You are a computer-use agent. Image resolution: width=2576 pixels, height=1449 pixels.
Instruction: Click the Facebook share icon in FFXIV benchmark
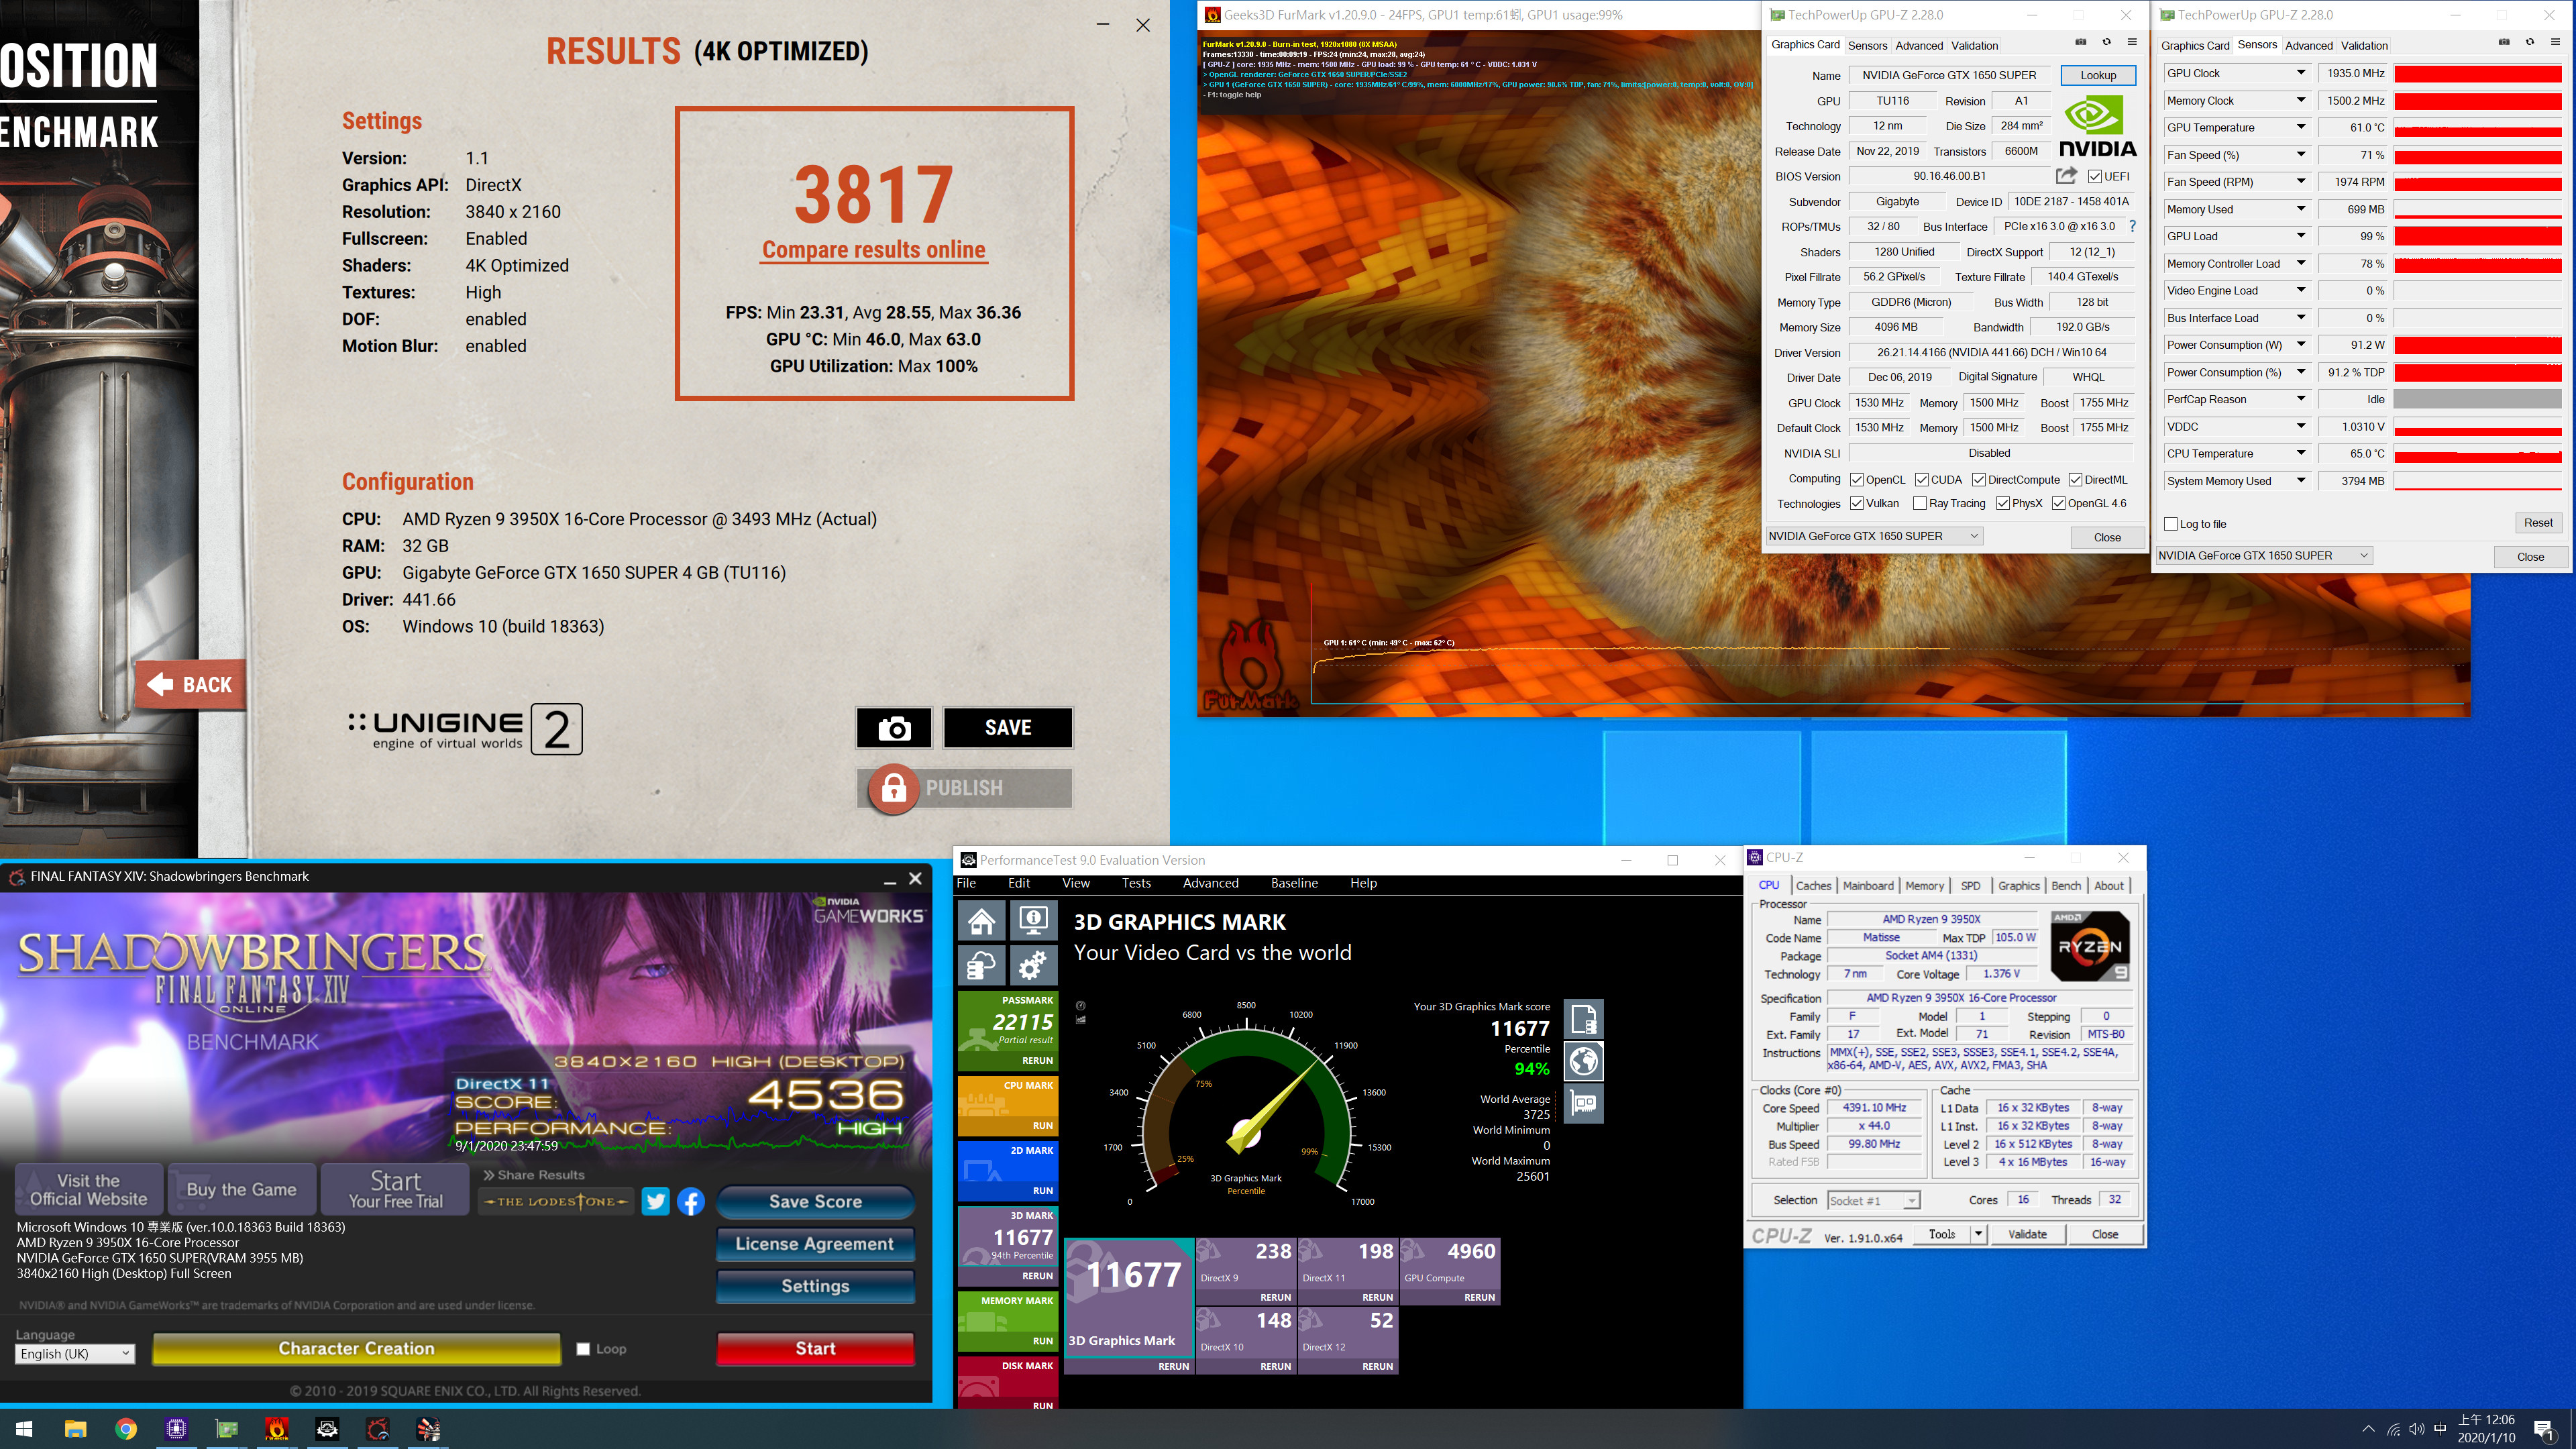click(691, 1201)
